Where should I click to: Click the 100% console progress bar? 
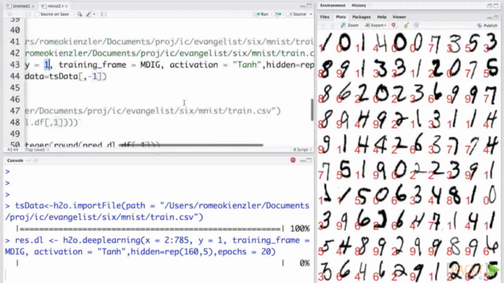[164, 229]
